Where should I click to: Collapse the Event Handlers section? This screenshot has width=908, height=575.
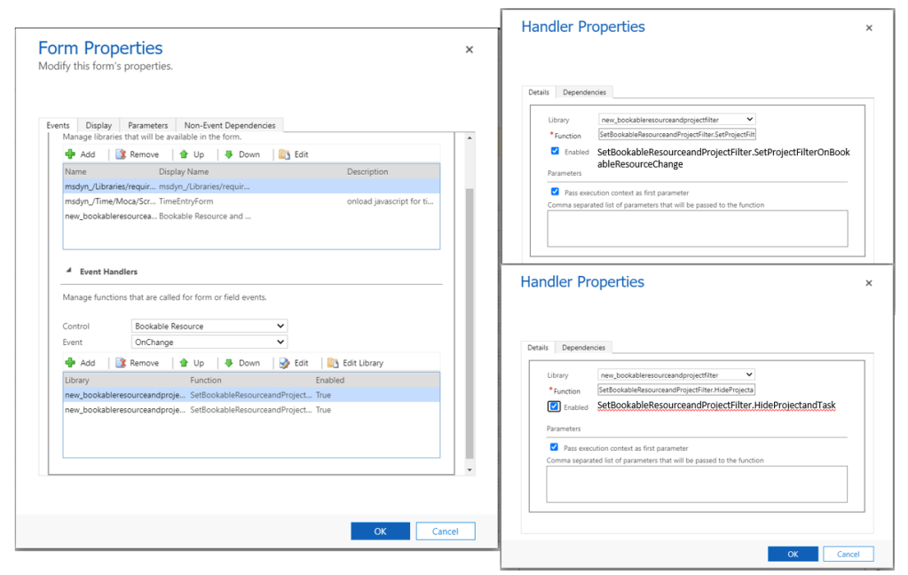(x=68, y=272)
